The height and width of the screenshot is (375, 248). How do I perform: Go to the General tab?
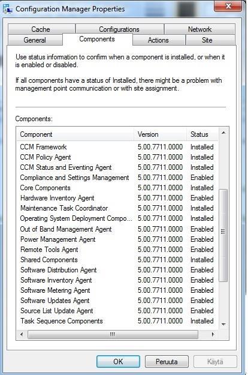click(x=35, y=40)
